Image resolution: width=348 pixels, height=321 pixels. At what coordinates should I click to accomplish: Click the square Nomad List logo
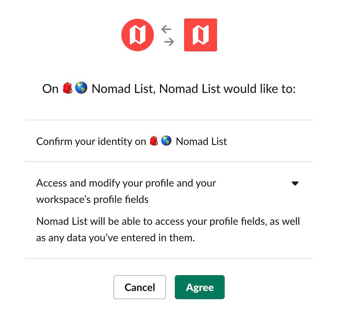coord(200,35)
